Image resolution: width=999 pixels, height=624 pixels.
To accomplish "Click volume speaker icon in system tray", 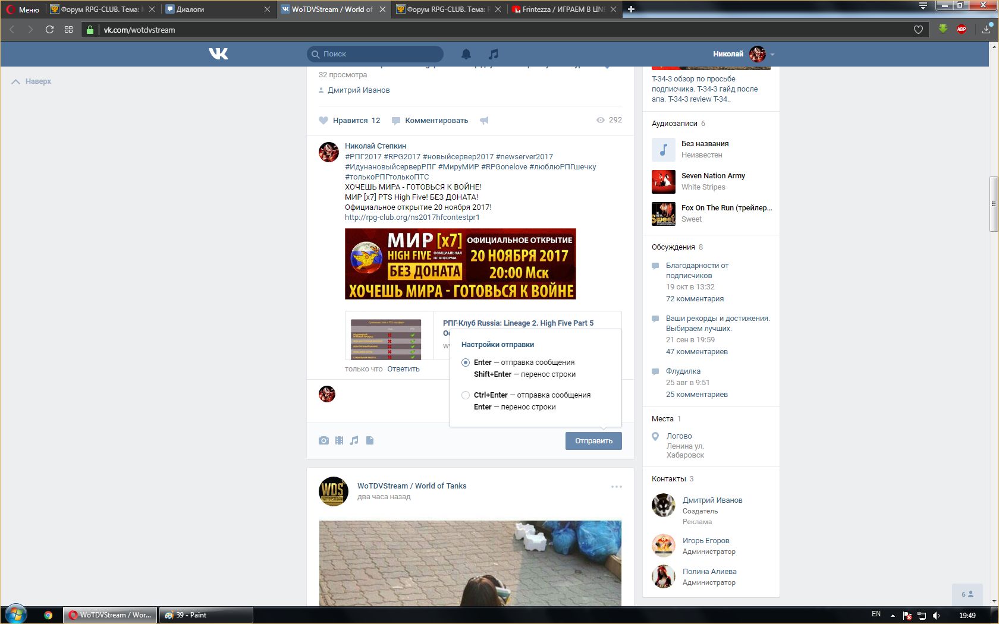I will click(937, 615).
